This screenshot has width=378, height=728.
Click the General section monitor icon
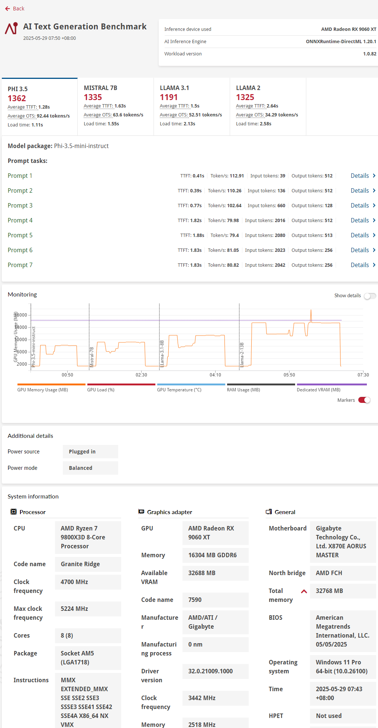(x=269, y=512)
